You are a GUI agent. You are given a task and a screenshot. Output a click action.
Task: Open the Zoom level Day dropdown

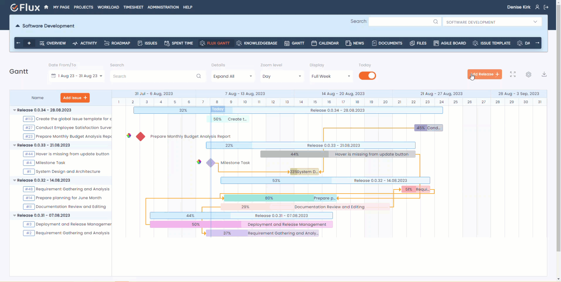coord(281,76)
